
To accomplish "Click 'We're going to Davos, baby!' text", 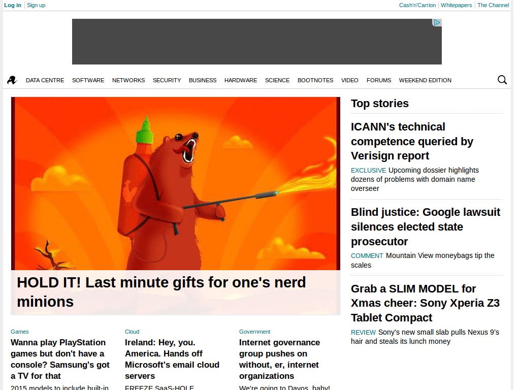I will [284, 387].
